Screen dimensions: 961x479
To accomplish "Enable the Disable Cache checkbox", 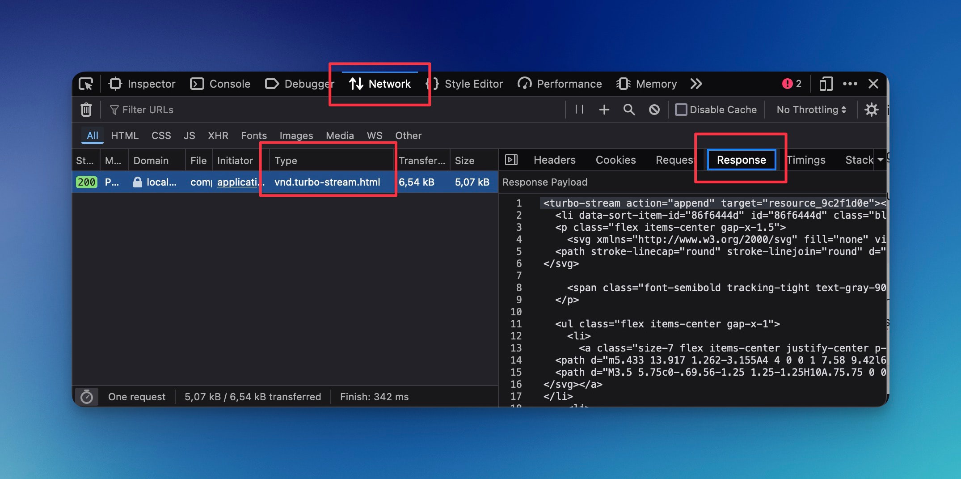I will (681, 110).
